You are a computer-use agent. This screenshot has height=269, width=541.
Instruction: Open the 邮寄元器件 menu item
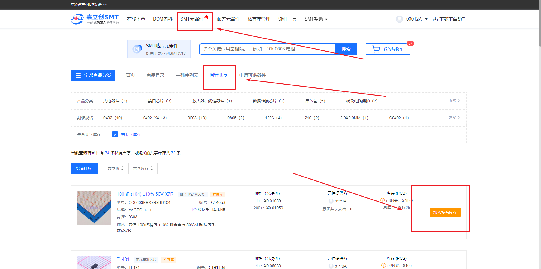point(228,19)
